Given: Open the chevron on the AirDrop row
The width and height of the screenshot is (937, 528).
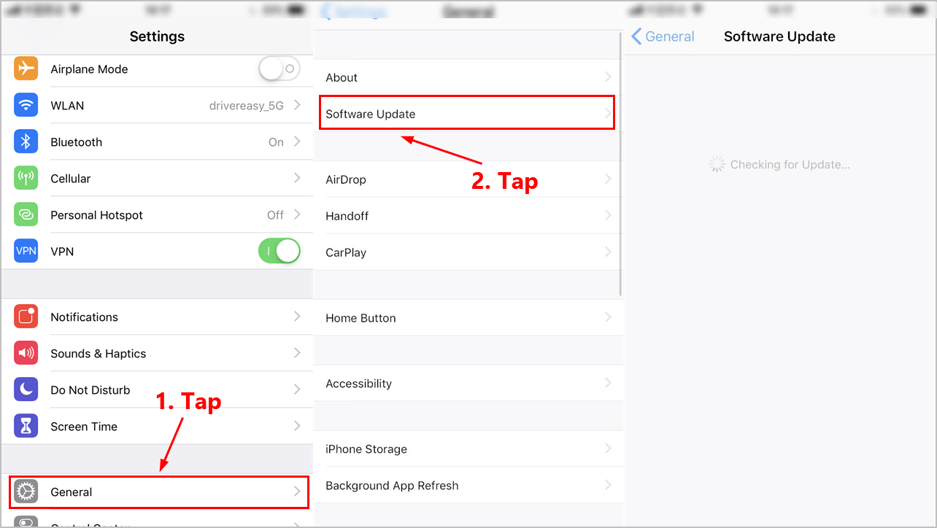Looking at the screenshot, I should [x=608, y=179].
